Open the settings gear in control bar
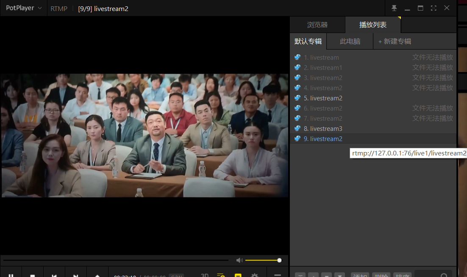This screenshot has width=467, height=277. [255, 275]
